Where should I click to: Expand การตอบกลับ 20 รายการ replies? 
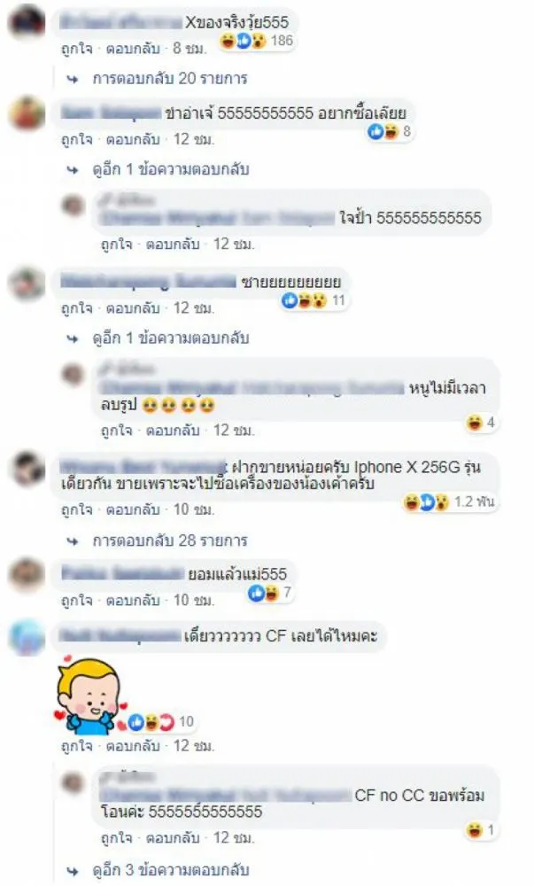pos(169,78)
